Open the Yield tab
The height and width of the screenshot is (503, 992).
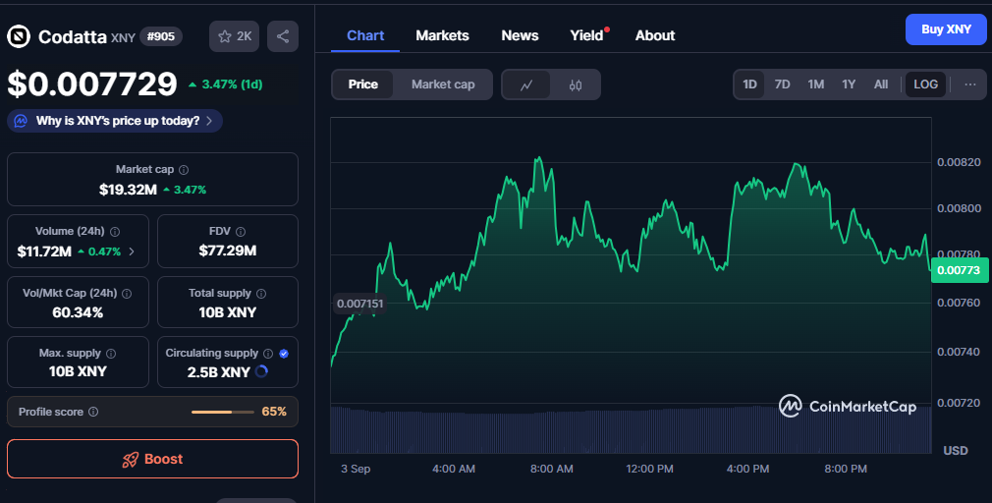tap(586, 35)
